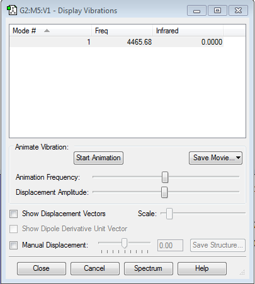This screenshot has height=284, width=255.
Task: Click the Cancel button
Action: click(95, 268)
